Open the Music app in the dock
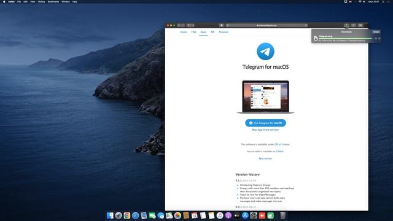393x221 pixels. click(220, 215)
